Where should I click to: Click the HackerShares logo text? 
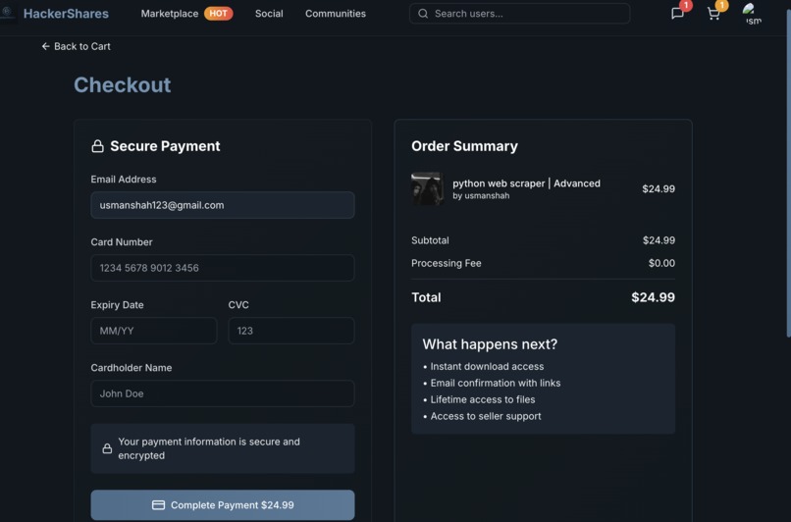coord(66,14)
